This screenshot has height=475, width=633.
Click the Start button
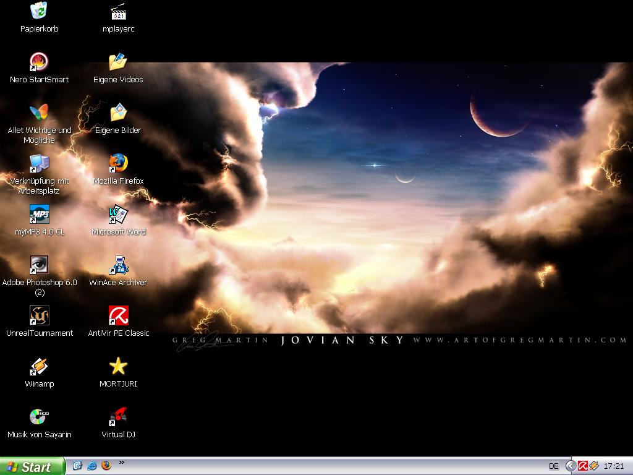tap(32, 466)
